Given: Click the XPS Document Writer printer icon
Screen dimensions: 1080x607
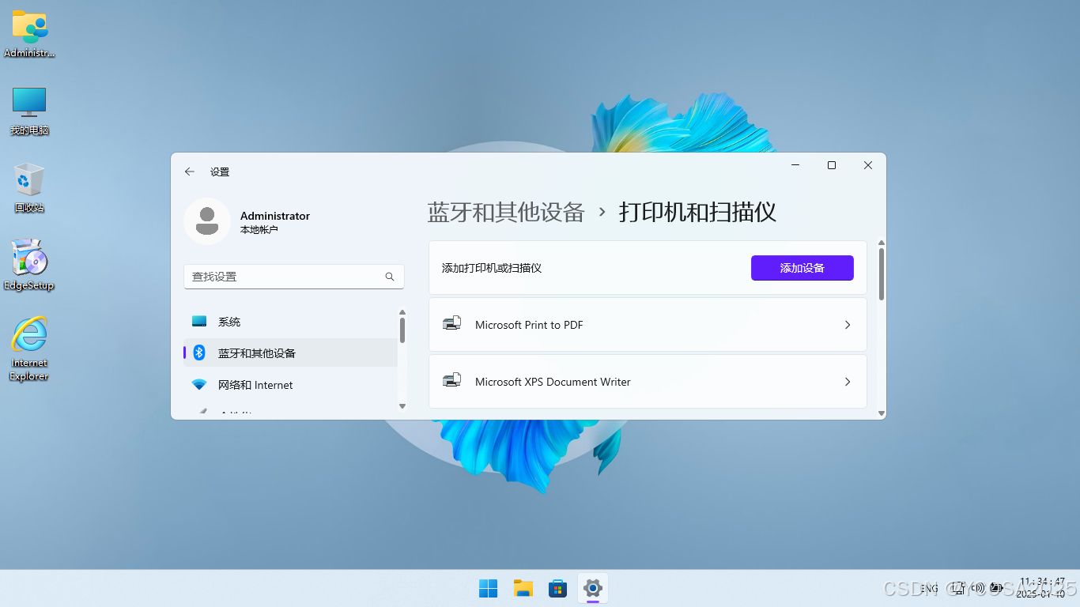Looking at the screenshot, I should [x=451, y=381].
